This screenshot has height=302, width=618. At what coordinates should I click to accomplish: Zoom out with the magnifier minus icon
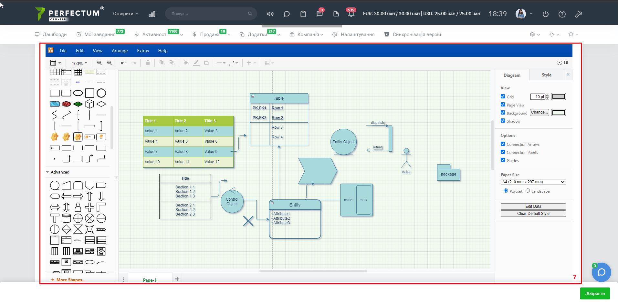[110, 63]
